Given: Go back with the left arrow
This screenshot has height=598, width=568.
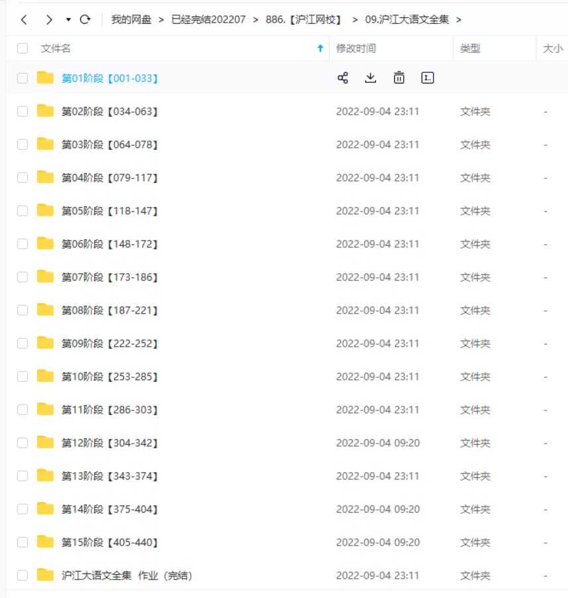Looking at the screenshot, I should pos(24,19).
